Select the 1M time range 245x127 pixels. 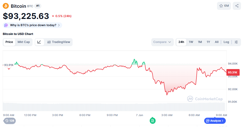click(200, 42)
